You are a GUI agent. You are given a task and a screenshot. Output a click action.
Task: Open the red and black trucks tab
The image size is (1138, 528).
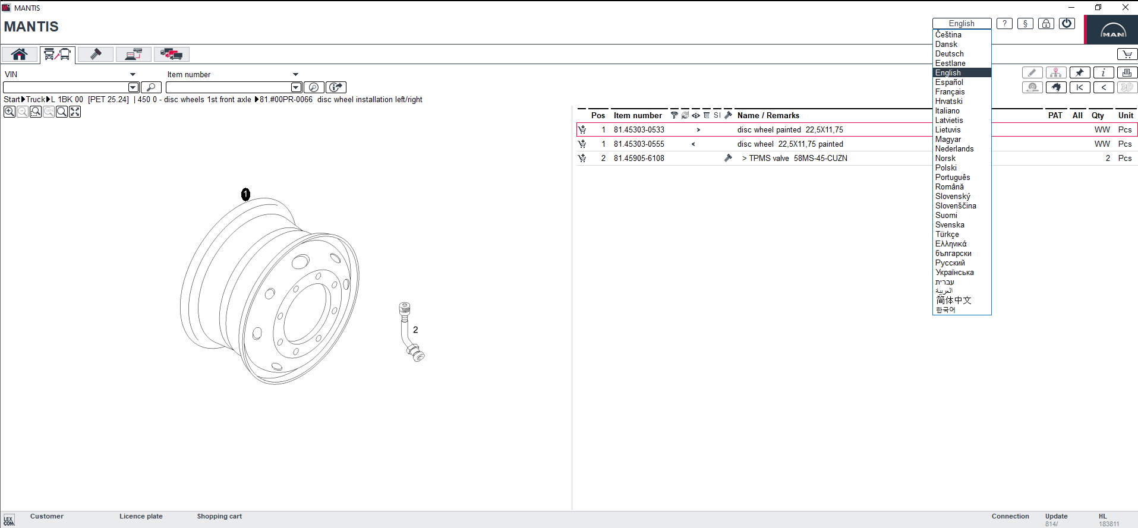pos(172,55)
